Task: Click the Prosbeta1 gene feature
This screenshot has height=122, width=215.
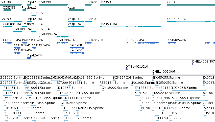Action: [x=24, y=10]
